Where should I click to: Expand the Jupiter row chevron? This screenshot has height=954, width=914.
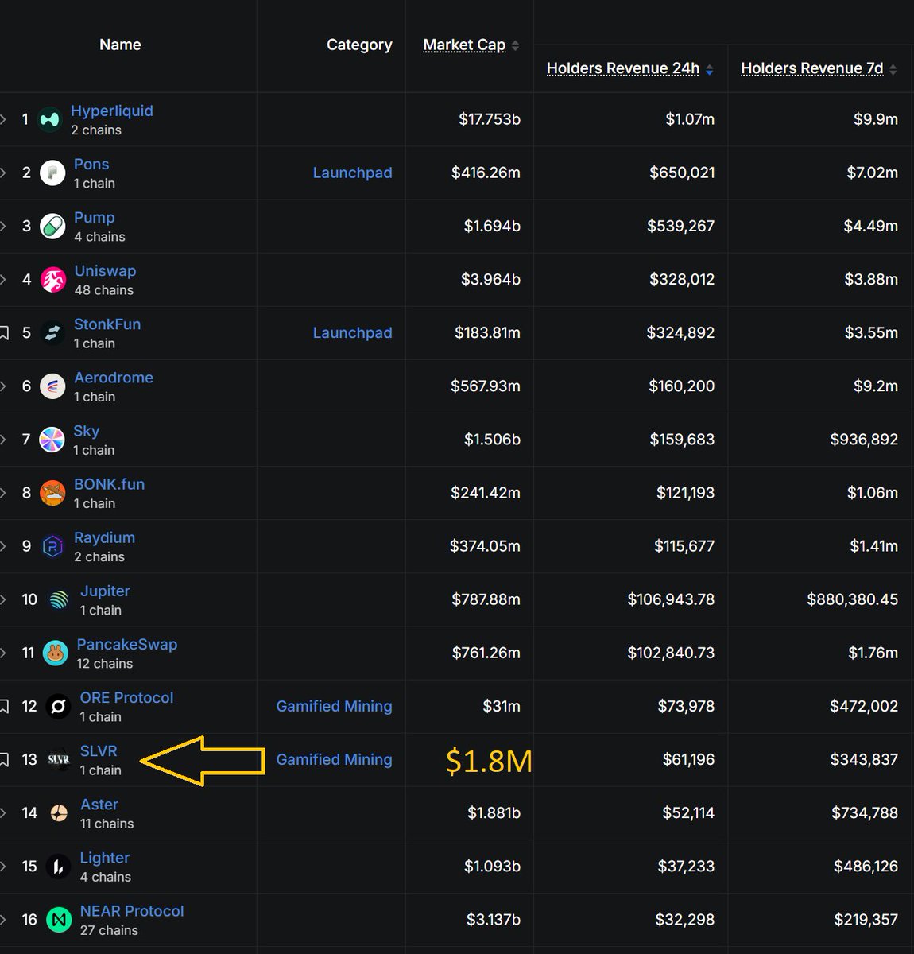point(3,599)
